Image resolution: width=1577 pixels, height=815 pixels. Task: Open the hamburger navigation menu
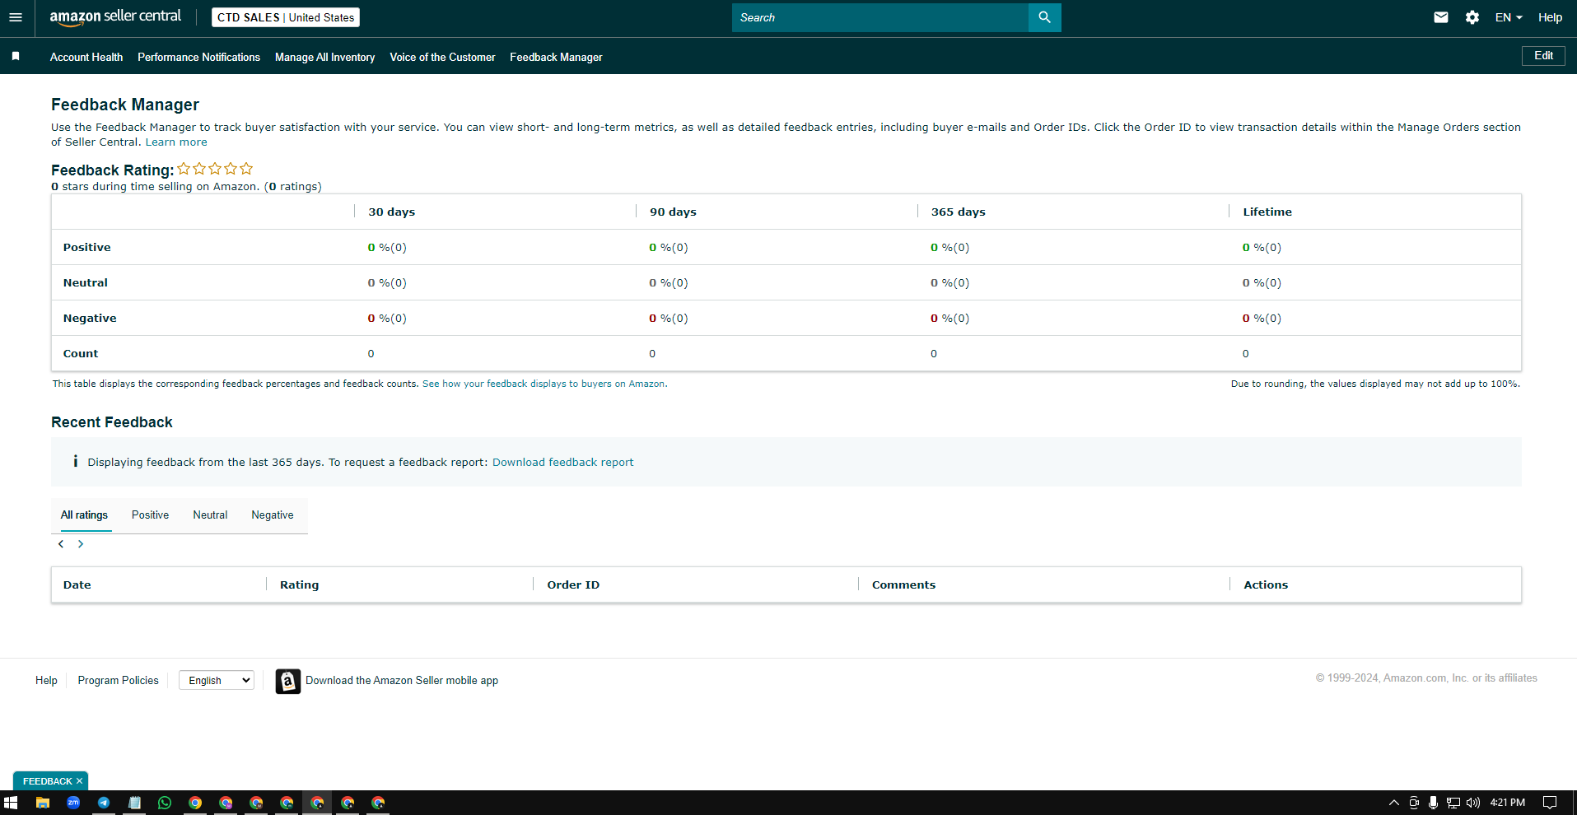click(16, 17)
